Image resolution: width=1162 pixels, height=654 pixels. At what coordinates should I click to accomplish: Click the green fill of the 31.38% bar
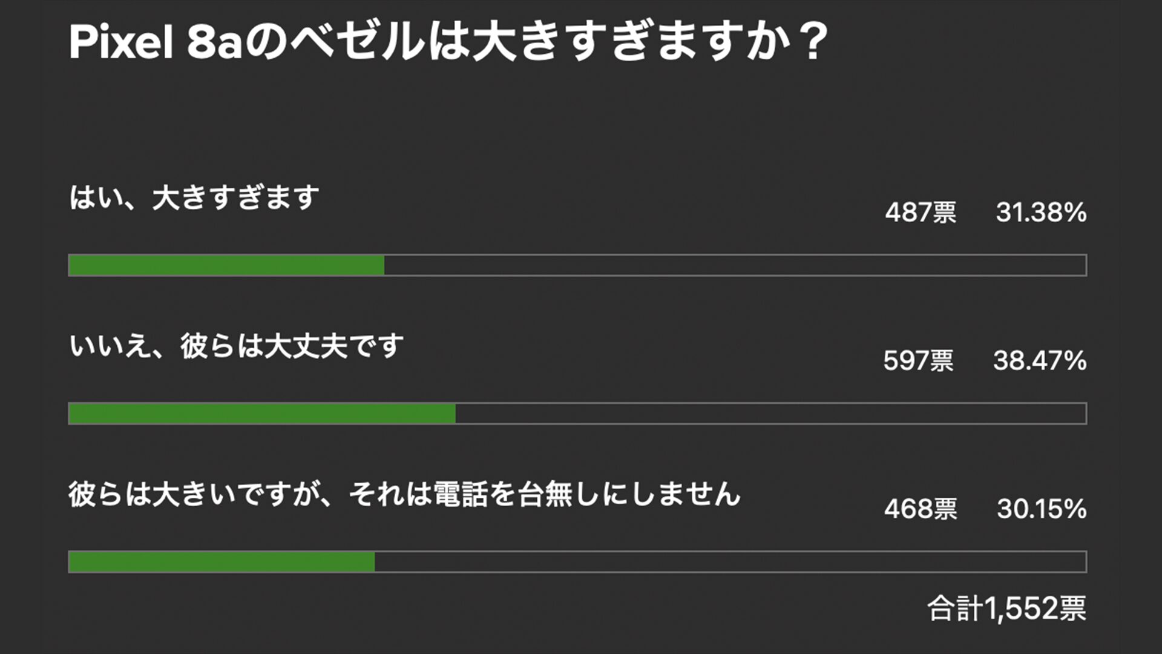[226, 265]
